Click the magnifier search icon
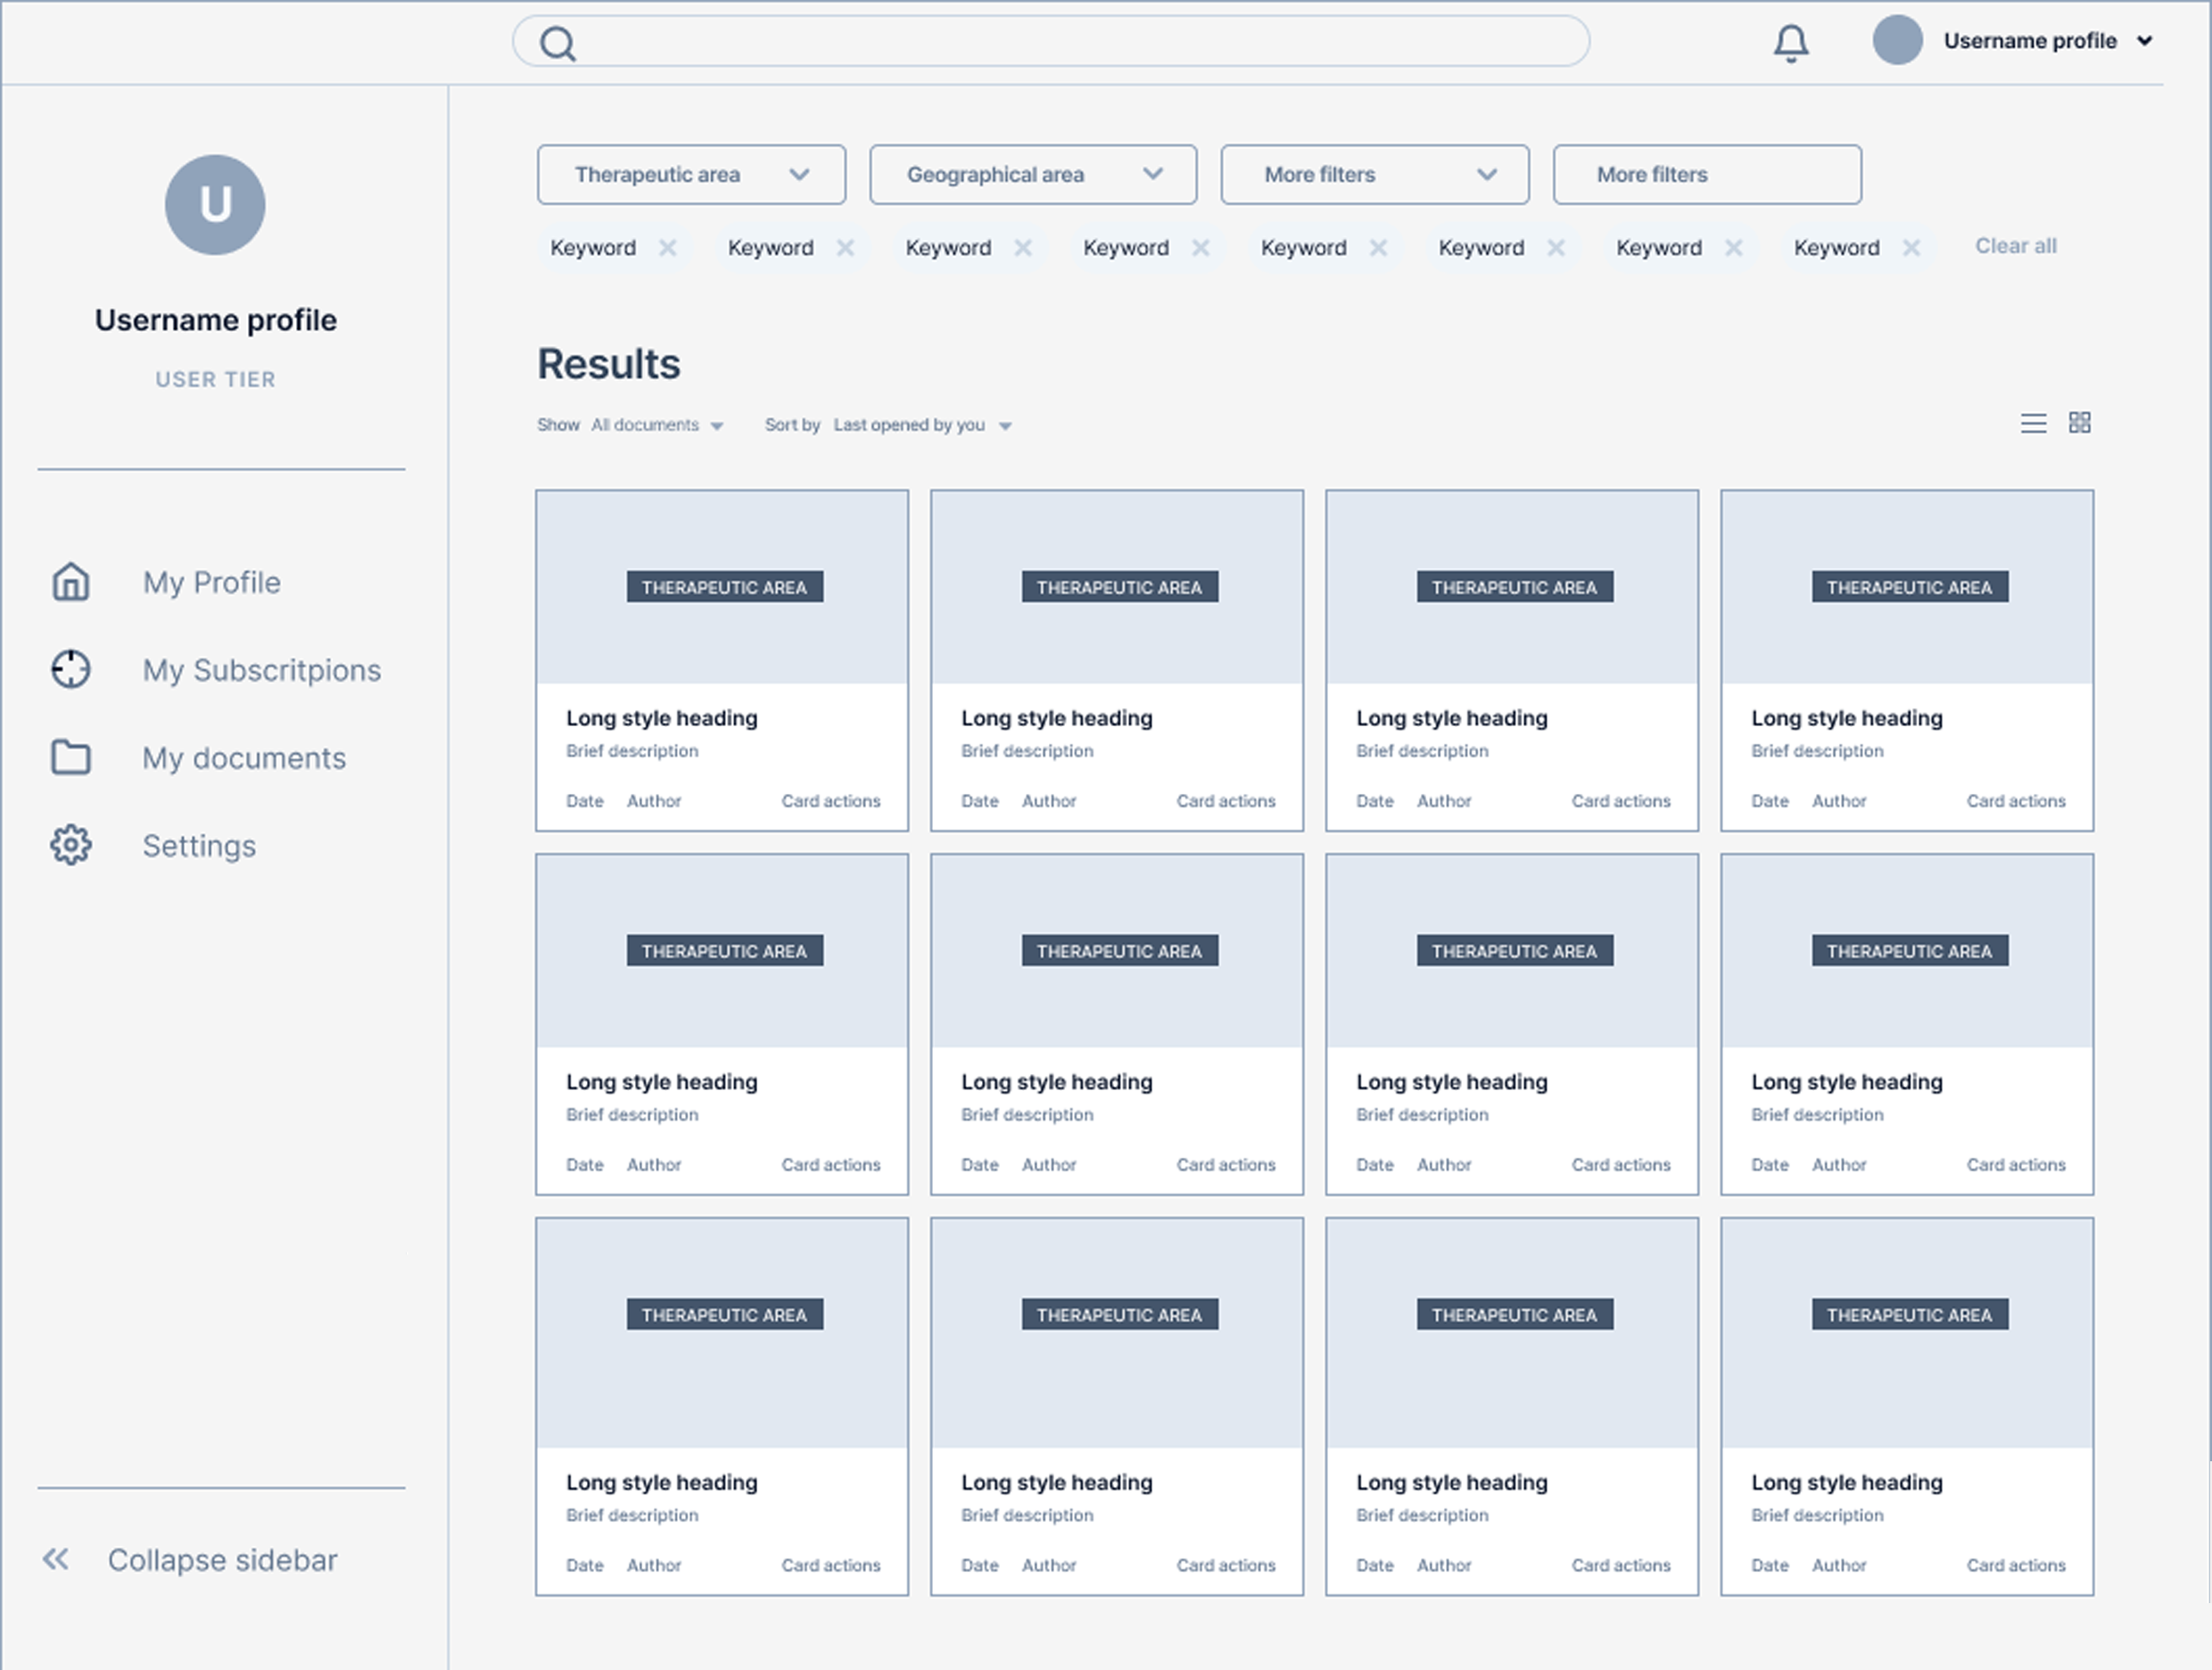Screen dimensions: 2212x1670 (558, 43)
